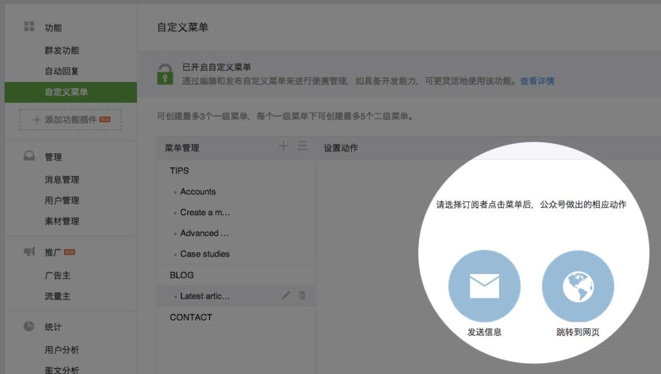Image resolution: width=661 pixels, height=374 pixels.
Task: Click the 管理 inbox icon in sidebar
Action: 29,157
